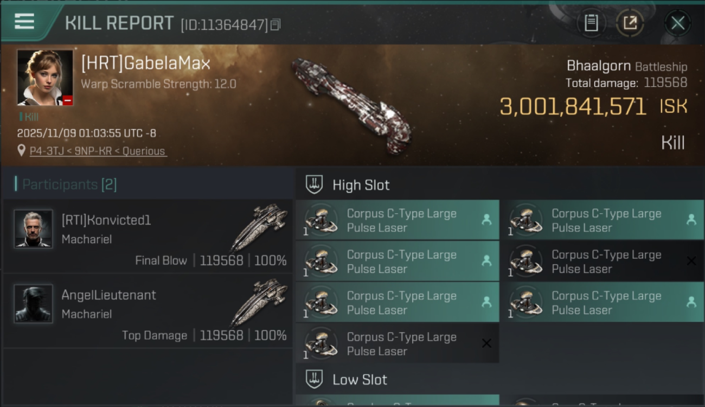Close the kill report window
Screen dimensions: 705x407
coord(677,23)
